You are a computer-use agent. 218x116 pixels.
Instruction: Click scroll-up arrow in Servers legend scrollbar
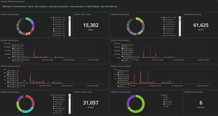pos(180,17)
